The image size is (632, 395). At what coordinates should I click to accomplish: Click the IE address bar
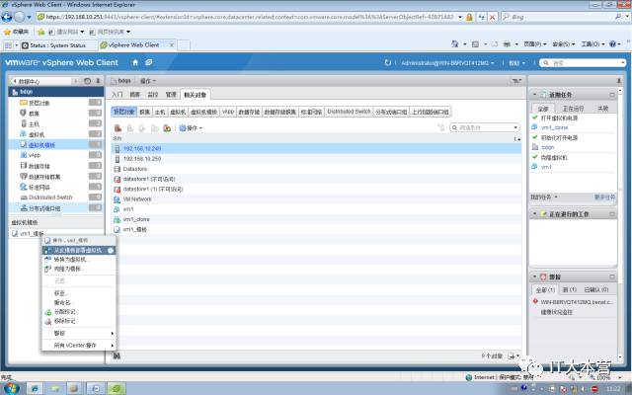tap(250, 17)
